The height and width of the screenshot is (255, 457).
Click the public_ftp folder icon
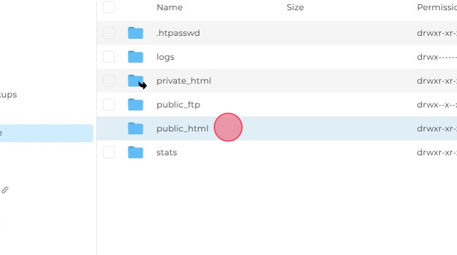point(136,105)
